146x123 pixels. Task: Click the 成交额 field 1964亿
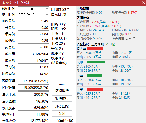[34, 61]
